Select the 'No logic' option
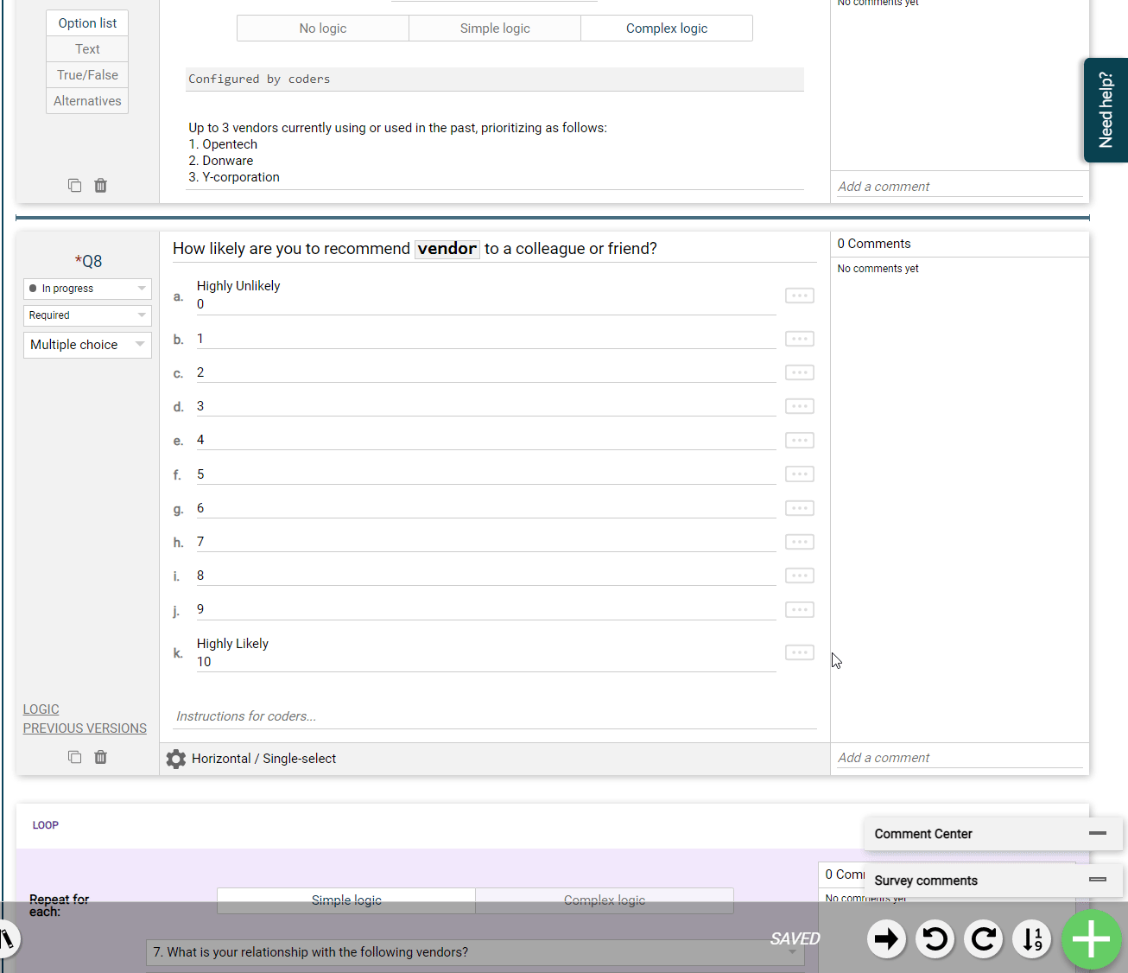Viewport: 1128px width, 973px height. pos(322,29)
